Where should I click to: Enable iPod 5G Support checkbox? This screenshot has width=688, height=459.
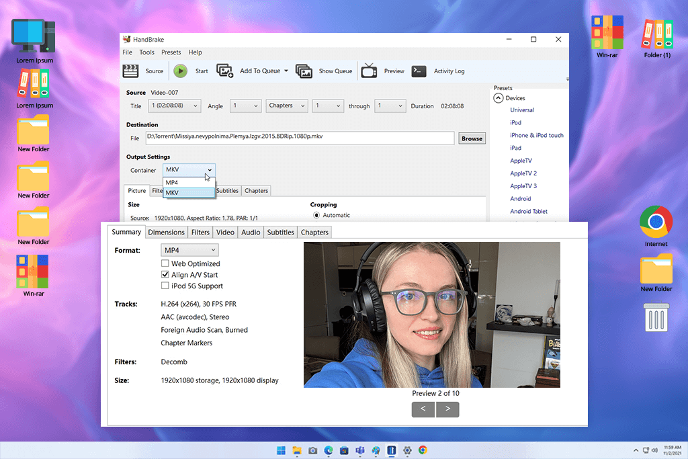pyautogui.click(x=165, y=286)
